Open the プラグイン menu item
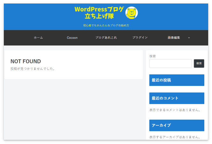Viewport: 212px width, 144px height. tap(140, 38)
